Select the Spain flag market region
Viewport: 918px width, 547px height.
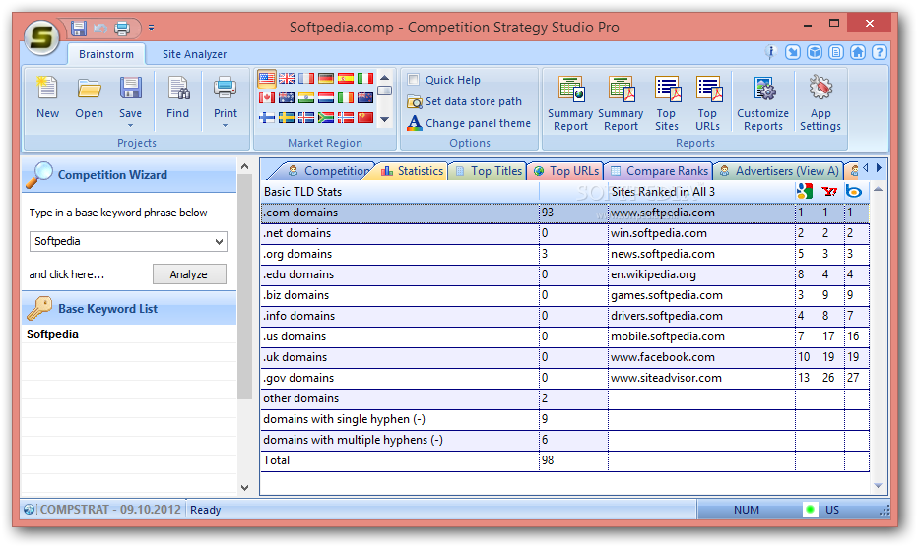point(346,79)
